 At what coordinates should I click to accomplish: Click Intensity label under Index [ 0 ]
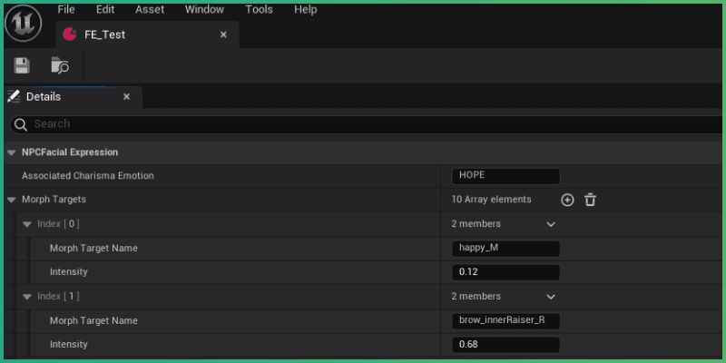[x=69, y=271]
